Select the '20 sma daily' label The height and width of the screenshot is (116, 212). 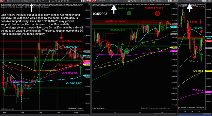coord(74,83)
